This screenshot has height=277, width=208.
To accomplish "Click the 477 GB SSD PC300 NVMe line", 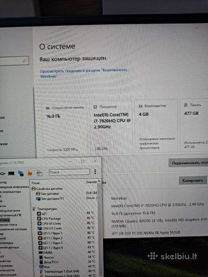I will (145, 233).
